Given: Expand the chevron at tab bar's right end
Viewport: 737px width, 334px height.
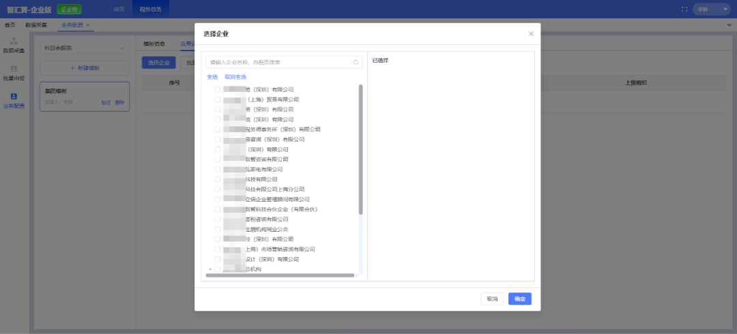Looking at the screenshot, I should (729, 25).
